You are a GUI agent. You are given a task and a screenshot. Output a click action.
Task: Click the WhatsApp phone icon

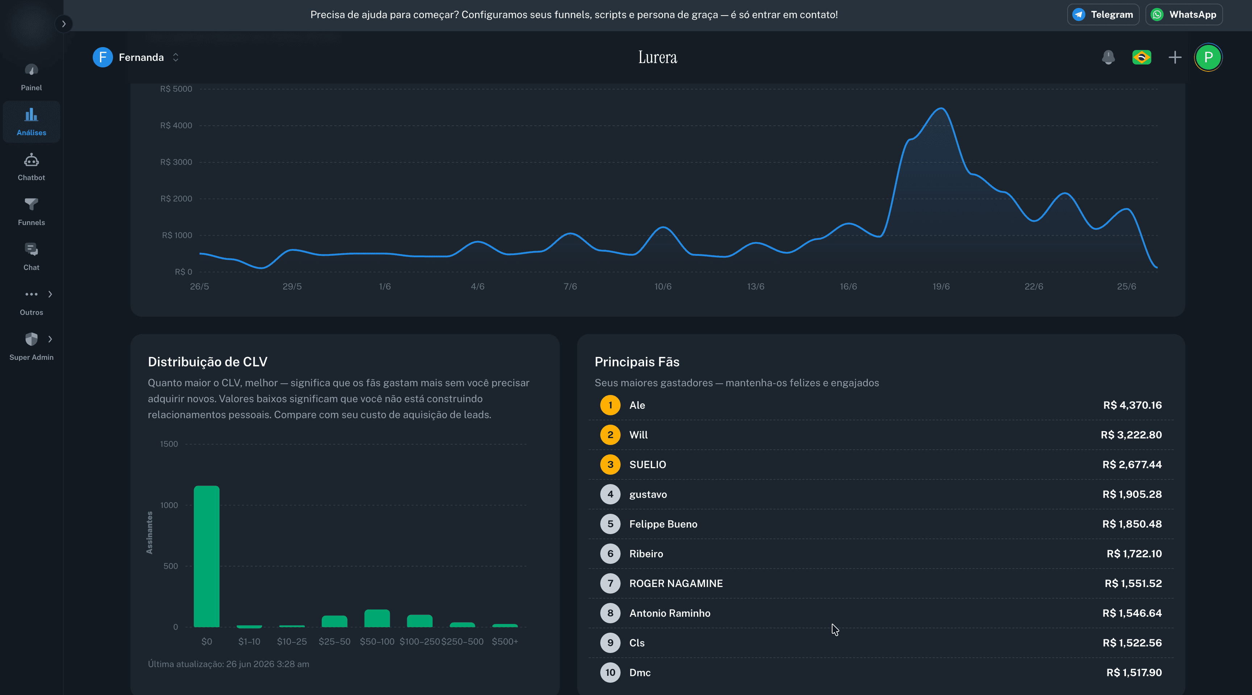(1157, 14)
